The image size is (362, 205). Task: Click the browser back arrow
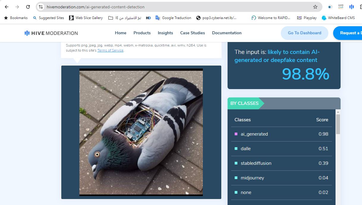tap(7, 7)
